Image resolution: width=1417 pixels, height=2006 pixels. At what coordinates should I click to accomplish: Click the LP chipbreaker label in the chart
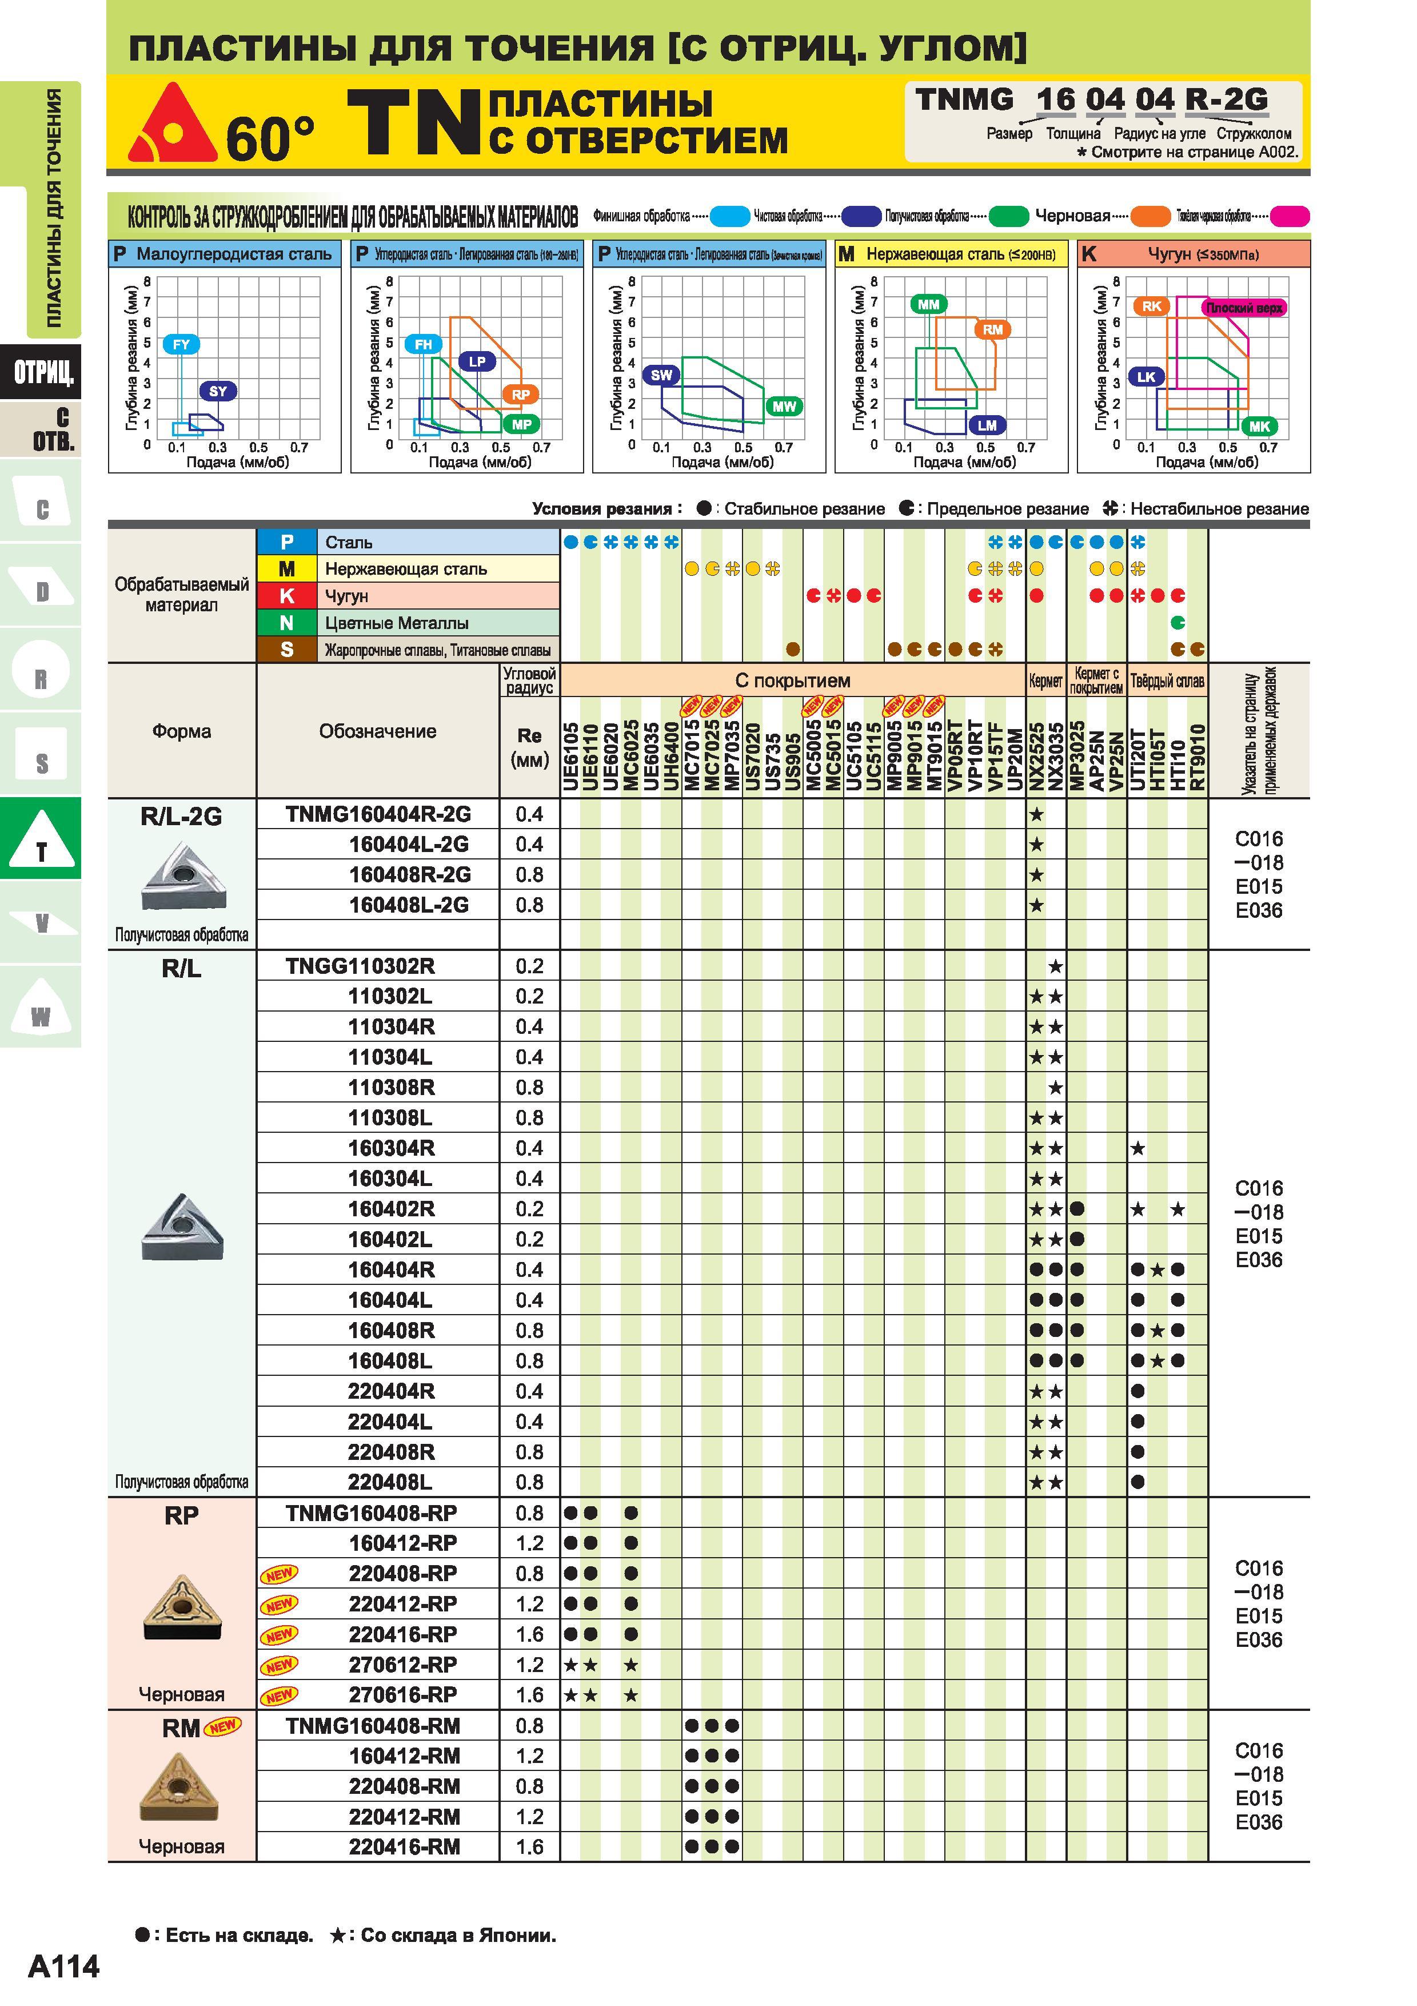click(477, 361)
